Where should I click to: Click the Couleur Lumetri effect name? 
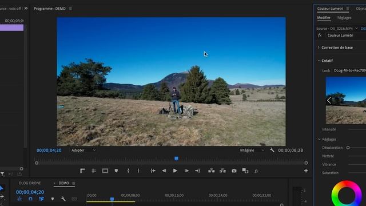(340, 35)
